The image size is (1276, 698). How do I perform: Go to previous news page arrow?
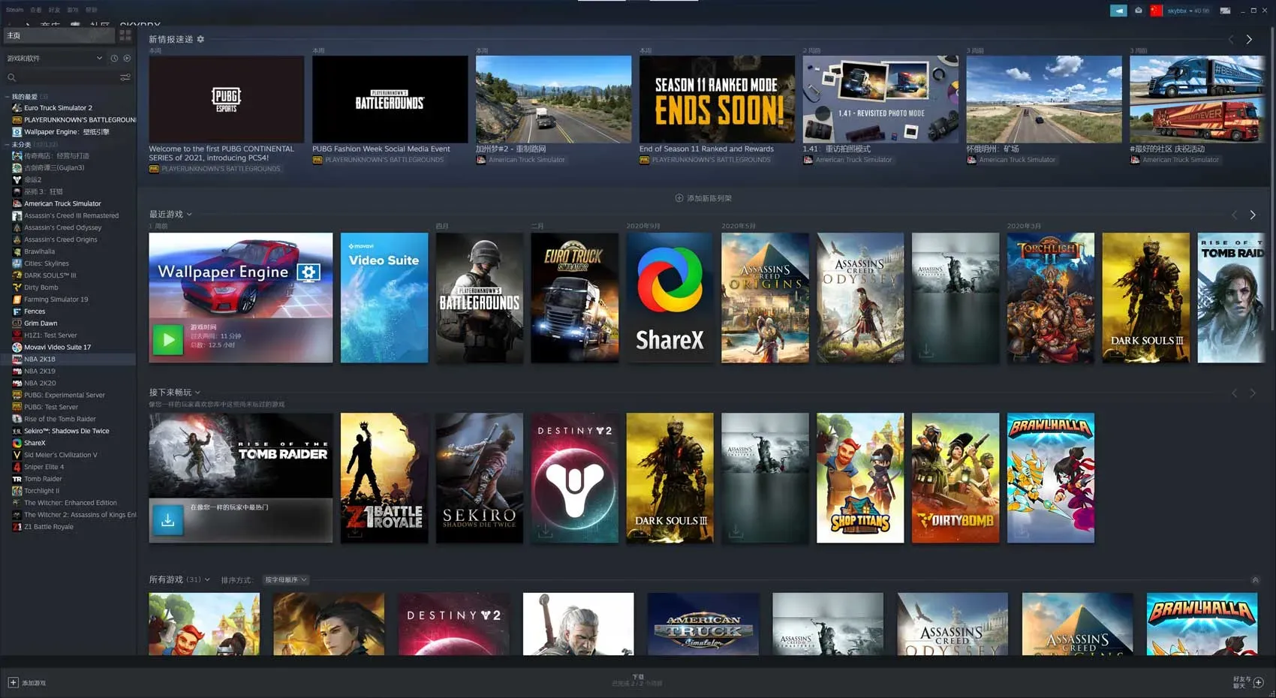point(1231,40)
